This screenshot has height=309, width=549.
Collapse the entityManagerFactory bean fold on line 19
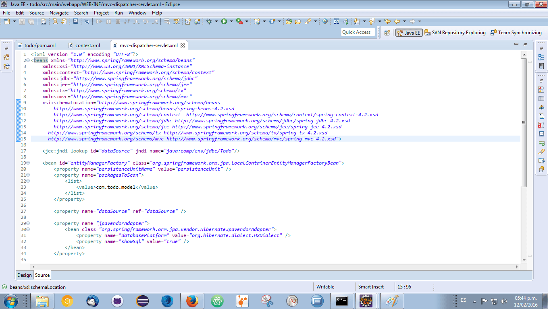[28, 163]
